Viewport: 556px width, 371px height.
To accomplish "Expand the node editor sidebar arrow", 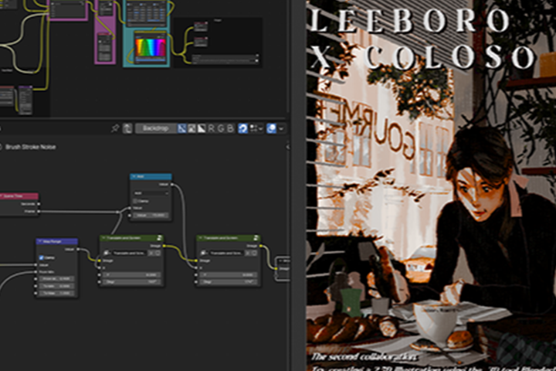I will click(x=287, y=147).
